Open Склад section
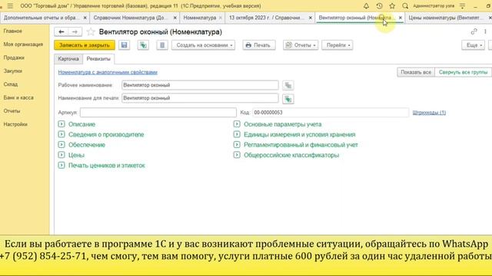 11,84
